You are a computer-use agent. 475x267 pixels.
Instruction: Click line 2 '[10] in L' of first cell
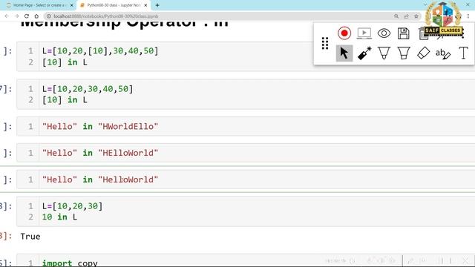click(x=65, y=62)
